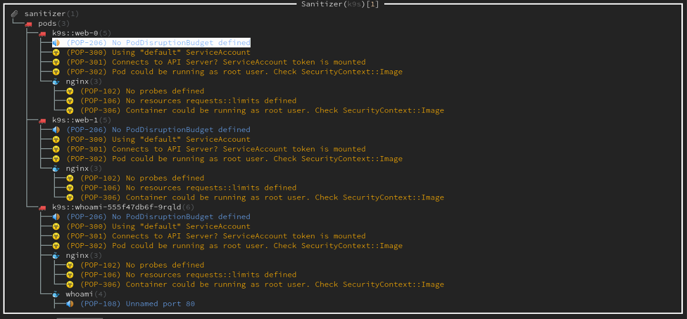The height and width of the screenshot is (319, 687).
Task: Collapse the k9s::whoami-555f47db6f-9rqld pod node
Action: (x=114, y=207)
